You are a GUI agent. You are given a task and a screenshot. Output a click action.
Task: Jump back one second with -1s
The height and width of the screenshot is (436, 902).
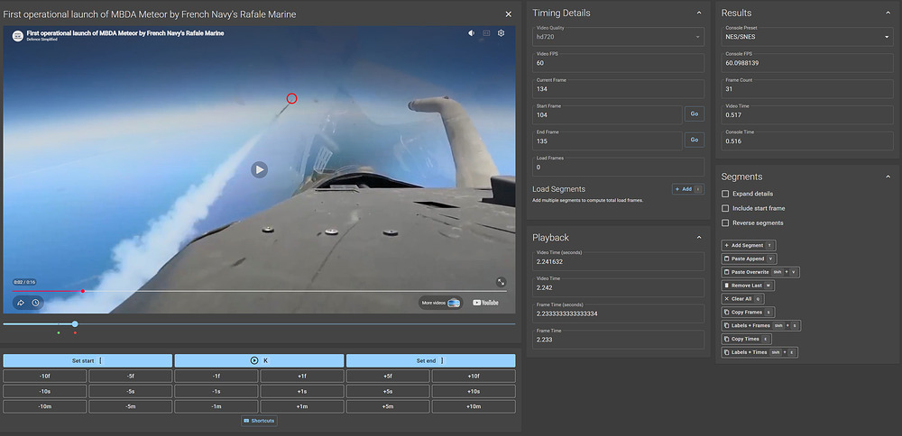tap(216, 391)
